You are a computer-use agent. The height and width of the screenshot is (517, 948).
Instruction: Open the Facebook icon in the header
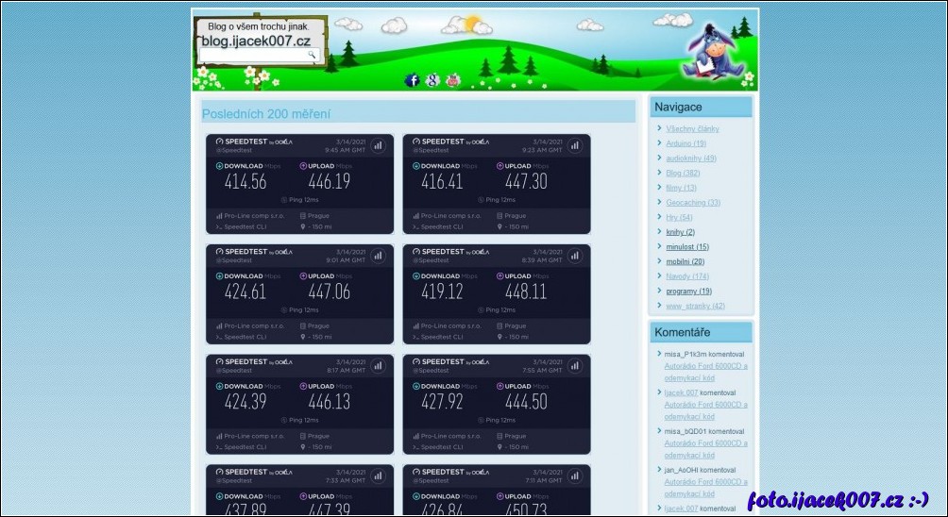click(x=413, y=80)
